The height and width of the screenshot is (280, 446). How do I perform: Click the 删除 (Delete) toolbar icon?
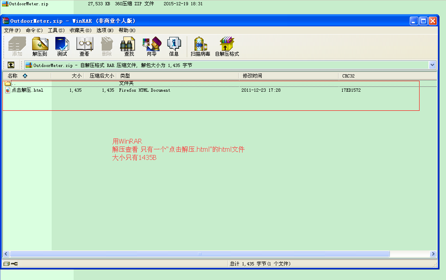pyautogui.click(x=107, y=47)
